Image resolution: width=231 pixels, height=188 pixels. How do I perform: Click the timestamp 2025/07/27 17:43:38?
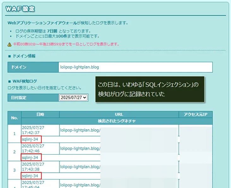[33, 167]
